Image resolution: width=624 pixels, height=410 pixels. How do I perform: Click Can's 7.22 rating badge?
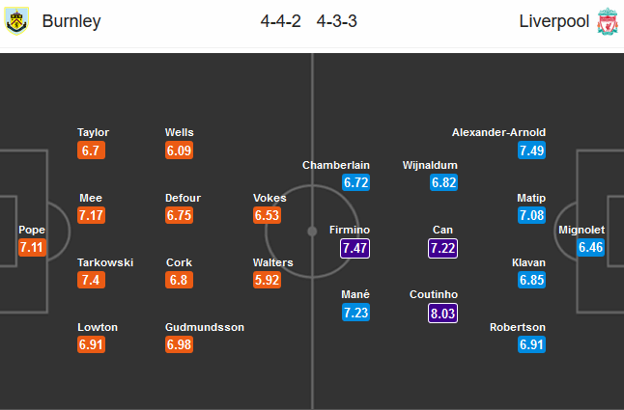(x=443, y=248)
